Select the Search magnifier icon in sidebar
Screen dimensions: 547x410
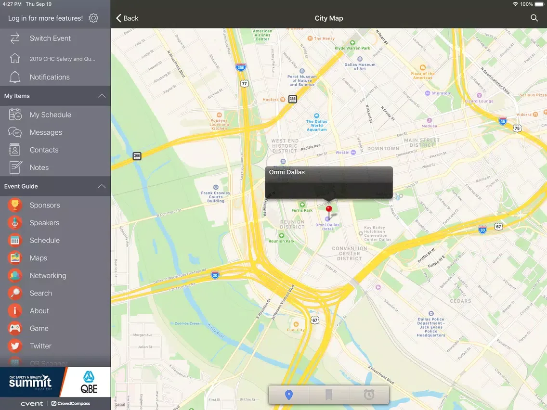click(14, 293)
